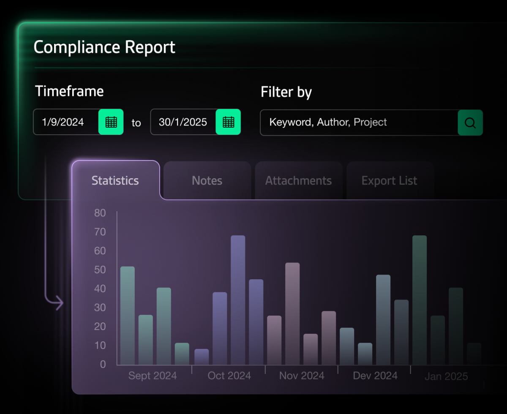This screenshot has height=414, width=507.
Task: Select the calendar icon next to 1/9/2024
Action: click(111, 122)
